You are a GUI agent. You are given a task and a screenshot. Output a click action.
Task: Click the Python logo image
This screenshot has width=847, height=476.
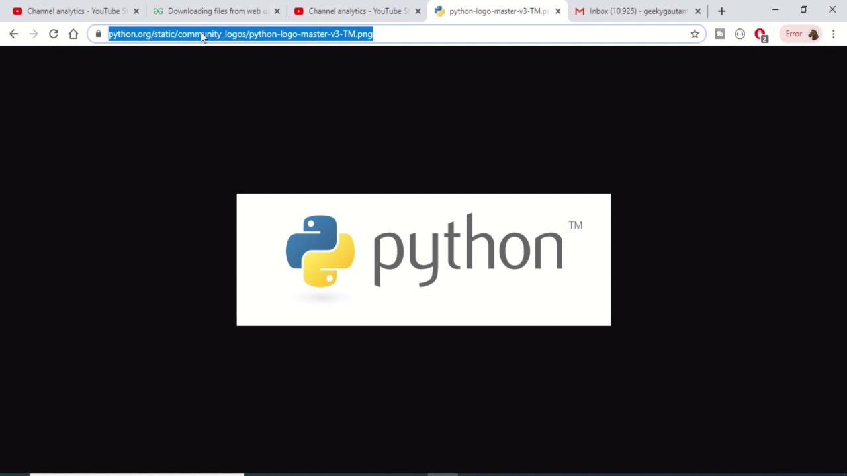(x=423, y=259)
